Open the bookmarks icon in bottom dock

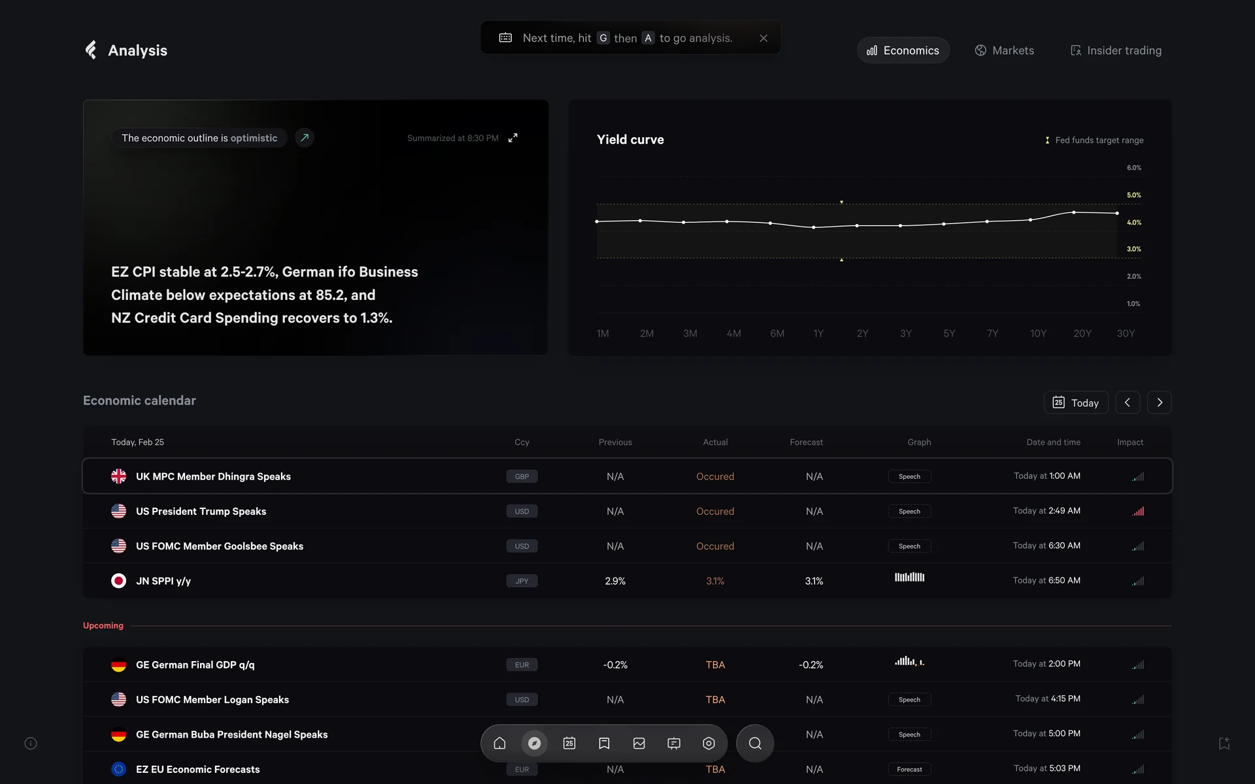pyautogui.click(x=604, y=743)
